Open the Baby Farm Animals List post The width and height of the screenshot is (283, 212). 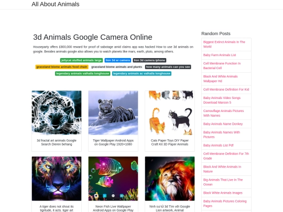220,55
